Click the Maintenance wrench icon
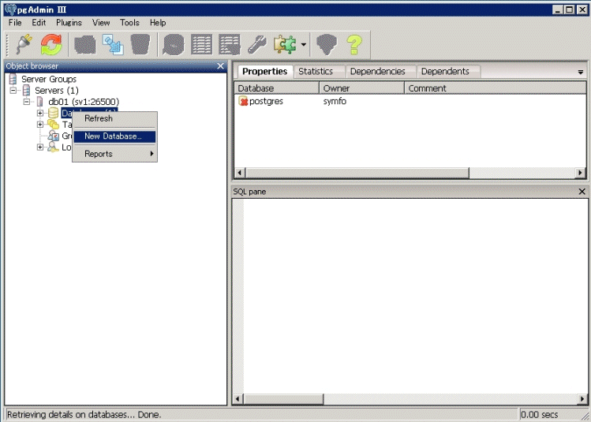The width and height of the screenshot is (591, 422). (x=256, y=45)
